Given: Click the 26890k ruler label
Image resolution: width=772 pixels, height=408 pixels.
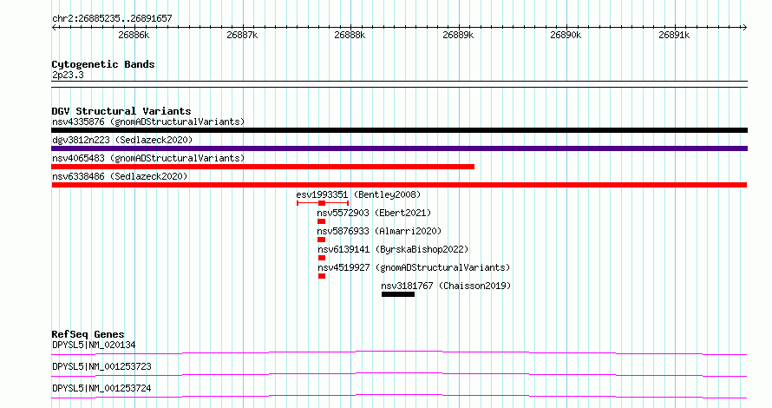Looking at the screenshot, I should pyautogui.click(x=566, y=35).
